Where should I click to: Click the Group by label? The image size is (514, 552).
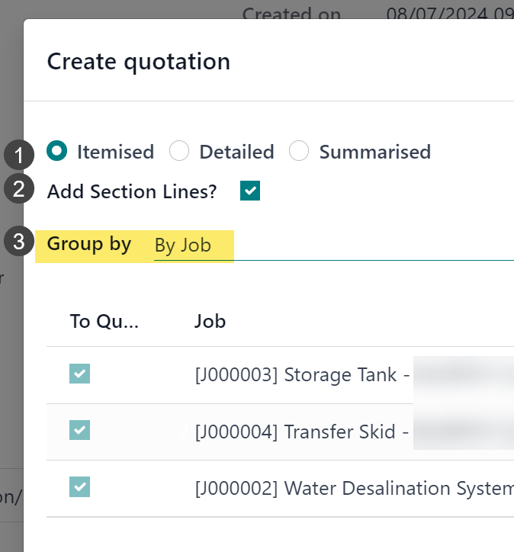tap(89, 245)
